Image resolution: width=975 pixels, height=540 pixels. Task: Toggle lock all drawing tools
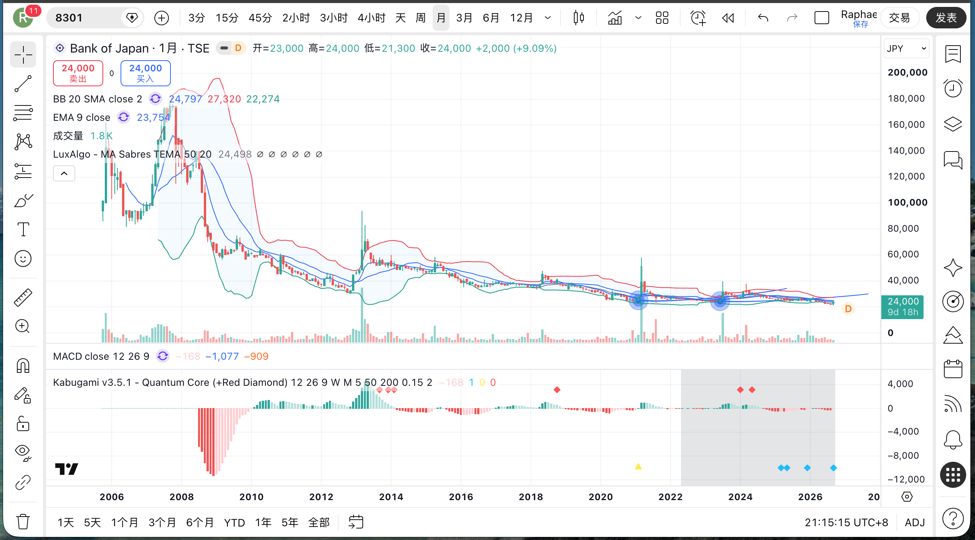(x=23, y=424)
